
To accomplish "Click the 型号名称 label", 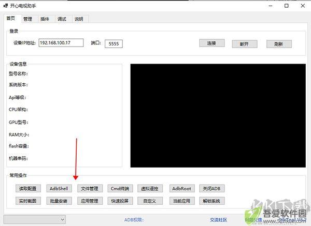I will [18, 73].
